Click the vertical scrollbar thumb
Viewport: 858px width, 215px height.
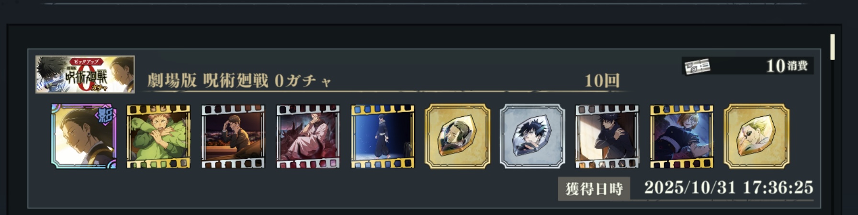click(x=833, y=47)
